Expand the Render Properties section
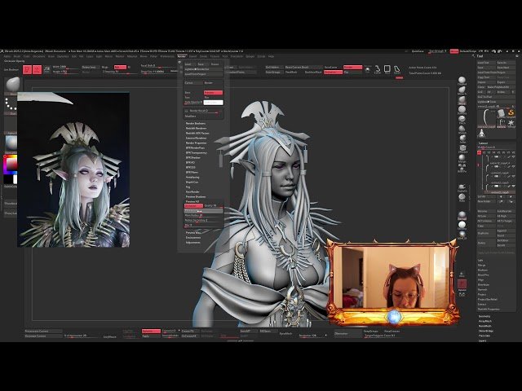Screen dimensions: 522x391 196,143
